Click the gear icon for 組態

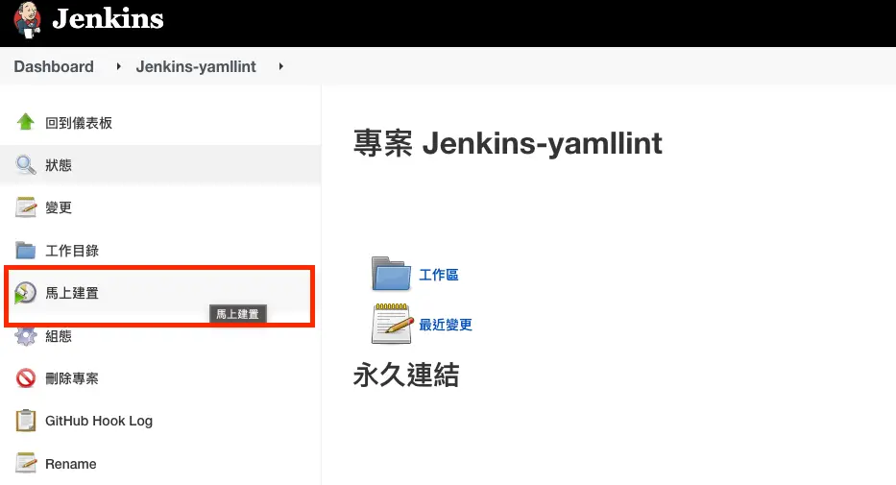coord(26,336)
